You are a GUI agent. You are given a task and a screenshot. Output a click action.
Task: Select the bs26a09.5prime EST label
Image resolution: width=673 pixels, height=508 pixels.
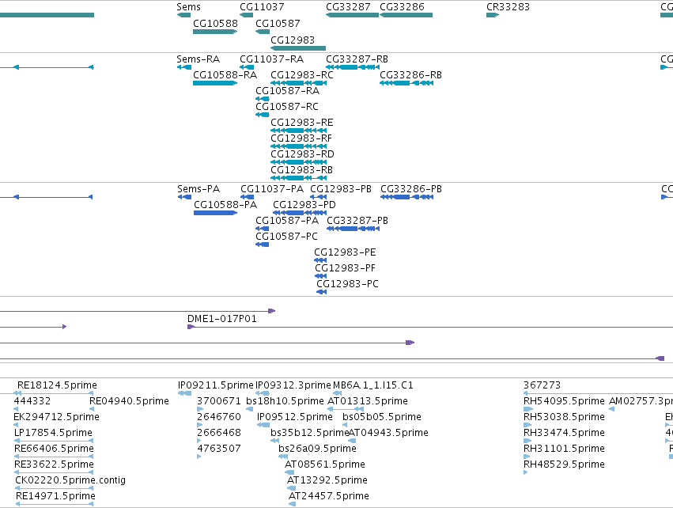(318, 449)
